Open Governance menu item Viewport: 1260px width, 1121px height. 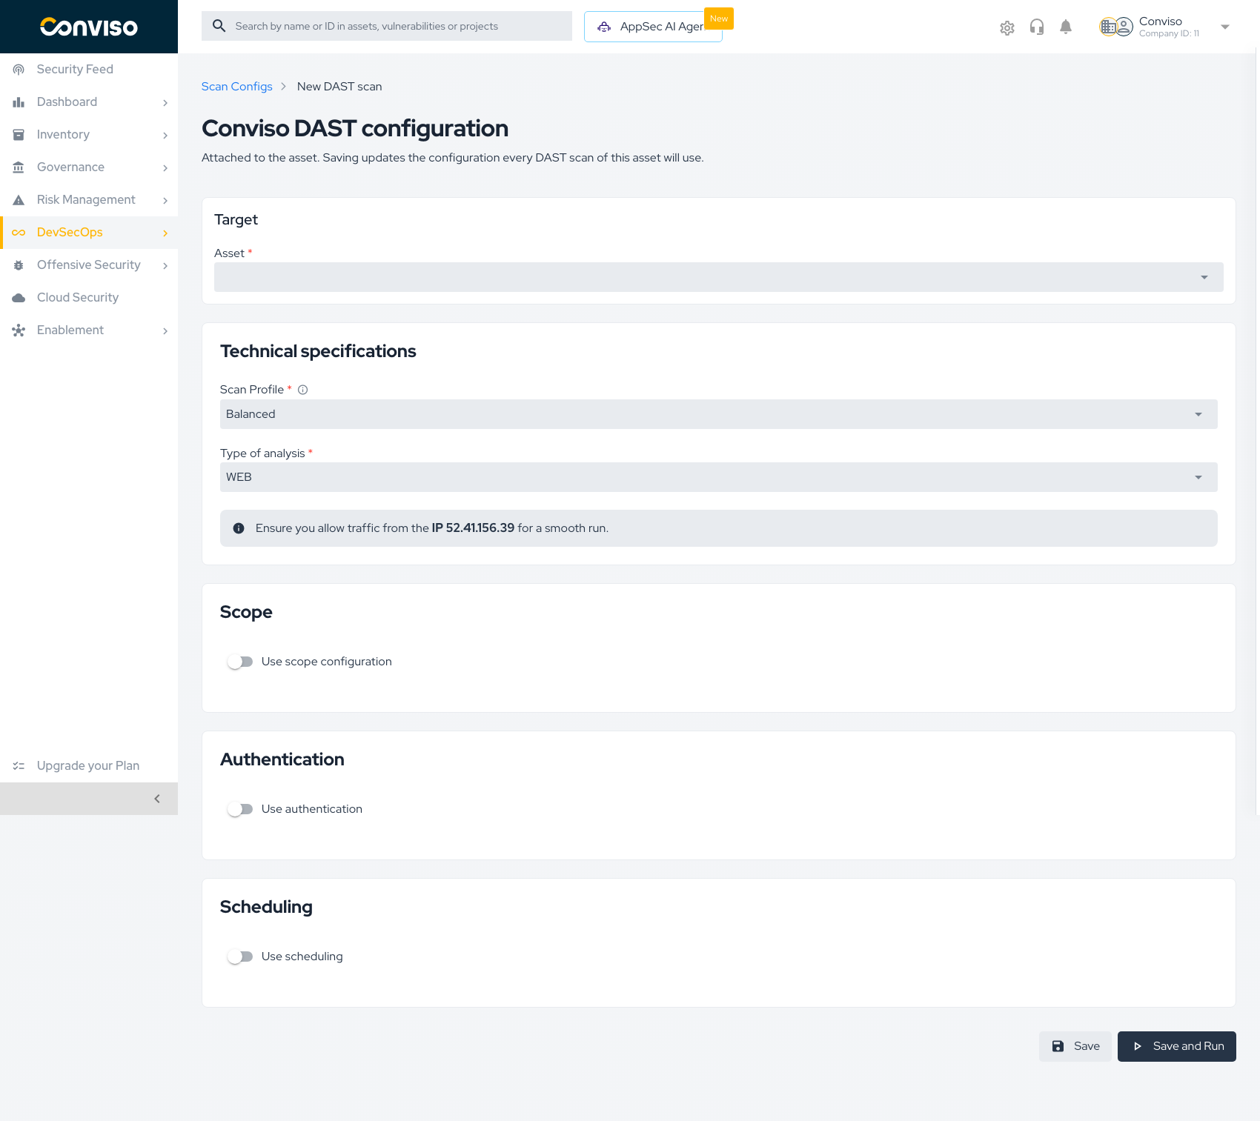[89, 167]
